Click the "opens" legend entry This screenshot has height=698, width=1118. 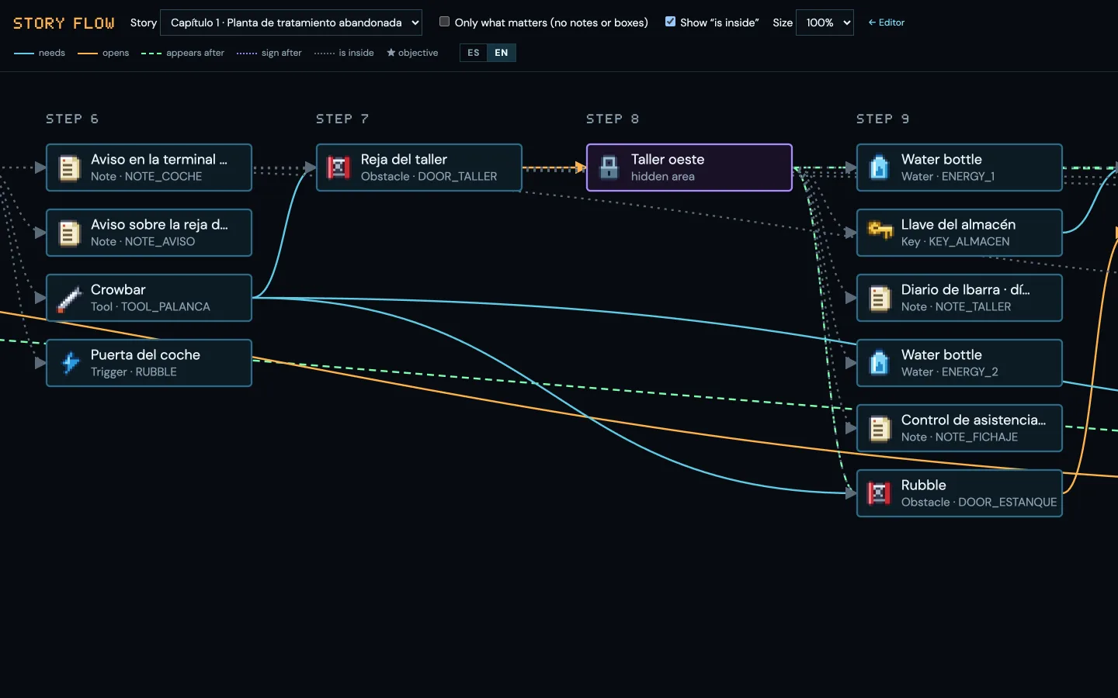[103, 53]
